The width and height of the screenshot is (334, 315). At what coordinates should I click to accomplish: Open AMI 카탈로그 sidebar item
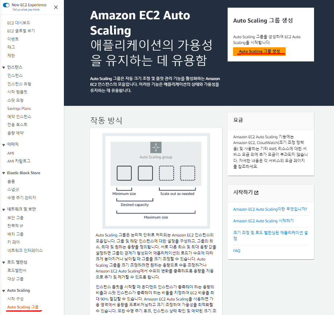coord(19,161)
